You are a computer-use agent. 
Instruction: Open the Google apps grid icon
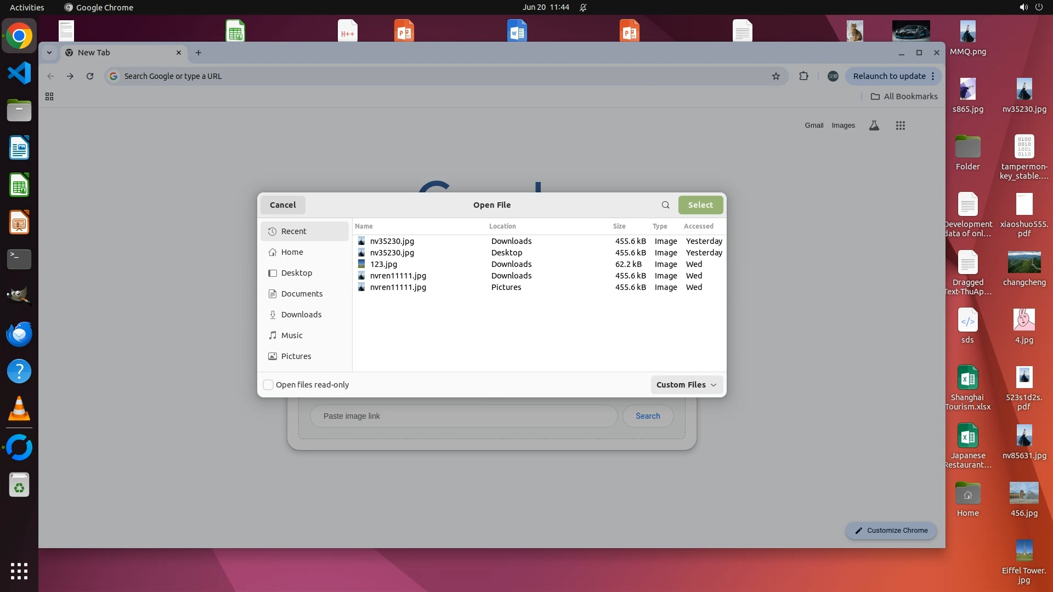(x=900, y=126)
